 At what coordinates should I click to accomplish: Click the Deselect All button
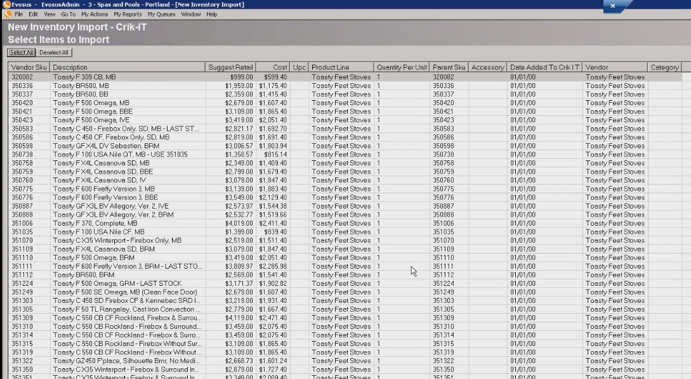54,53
